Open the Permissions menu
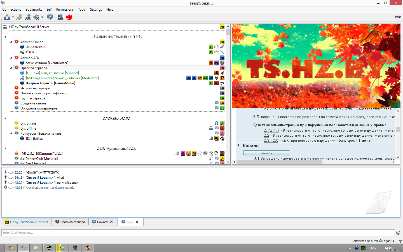This screenshot has height=252, width=403. coord(65,10)
